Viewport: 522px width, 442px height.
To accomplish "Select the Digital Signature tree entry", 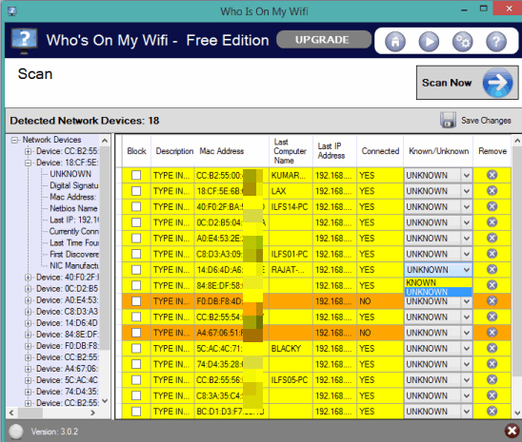I will coord(74,185).
